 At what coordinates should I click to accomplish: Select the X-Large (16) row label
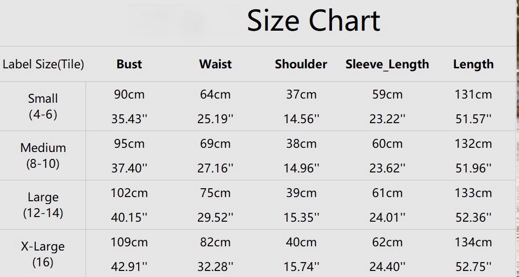pyautogui.click(x=43, y=254)
